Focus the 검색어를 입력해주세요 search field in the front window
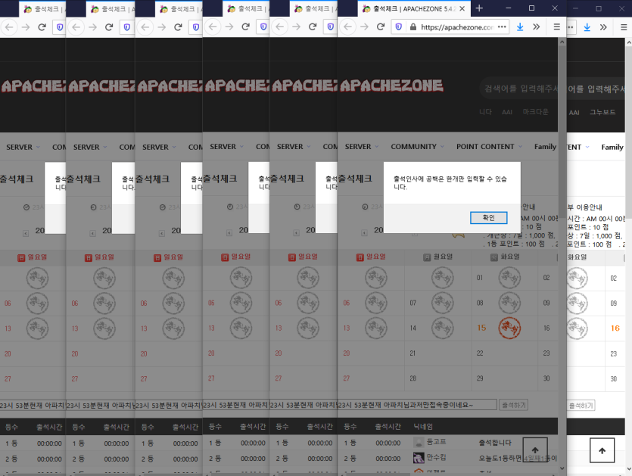This screenshot has width=632, height=476. (520, 89)
